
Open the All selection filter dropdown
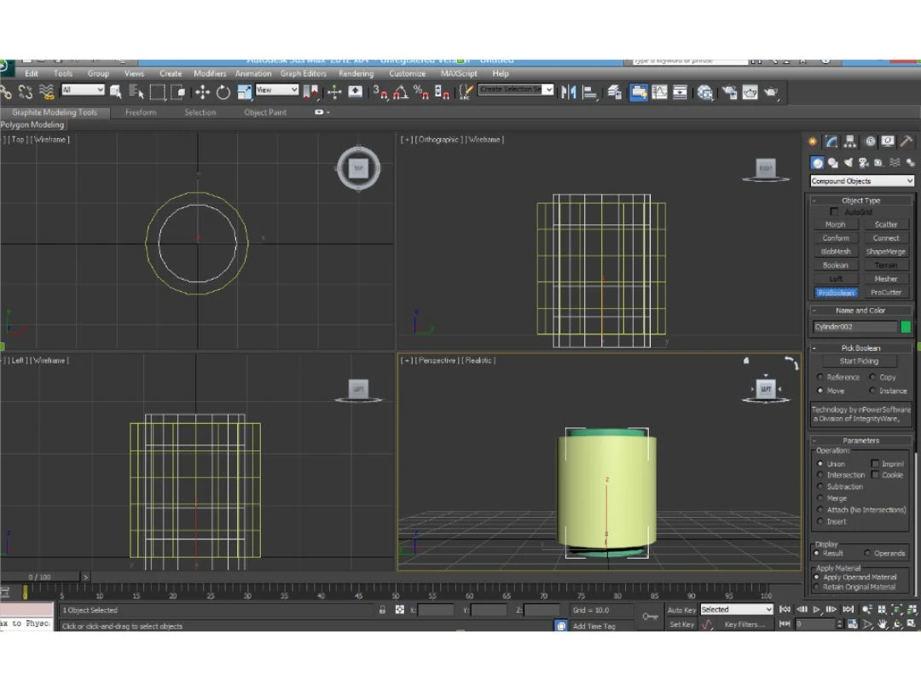point(83,90)
